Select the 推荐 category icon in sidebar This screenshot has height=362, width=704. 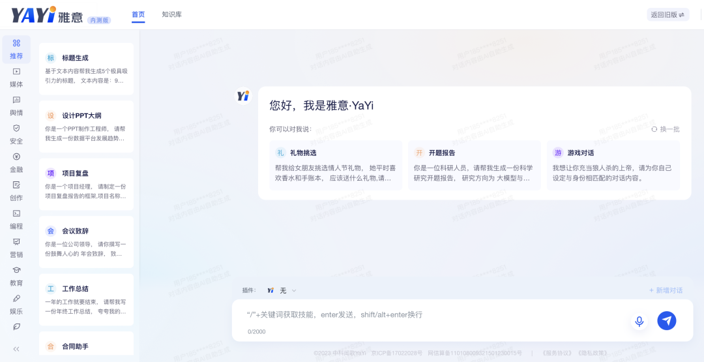tap(16, 43)
